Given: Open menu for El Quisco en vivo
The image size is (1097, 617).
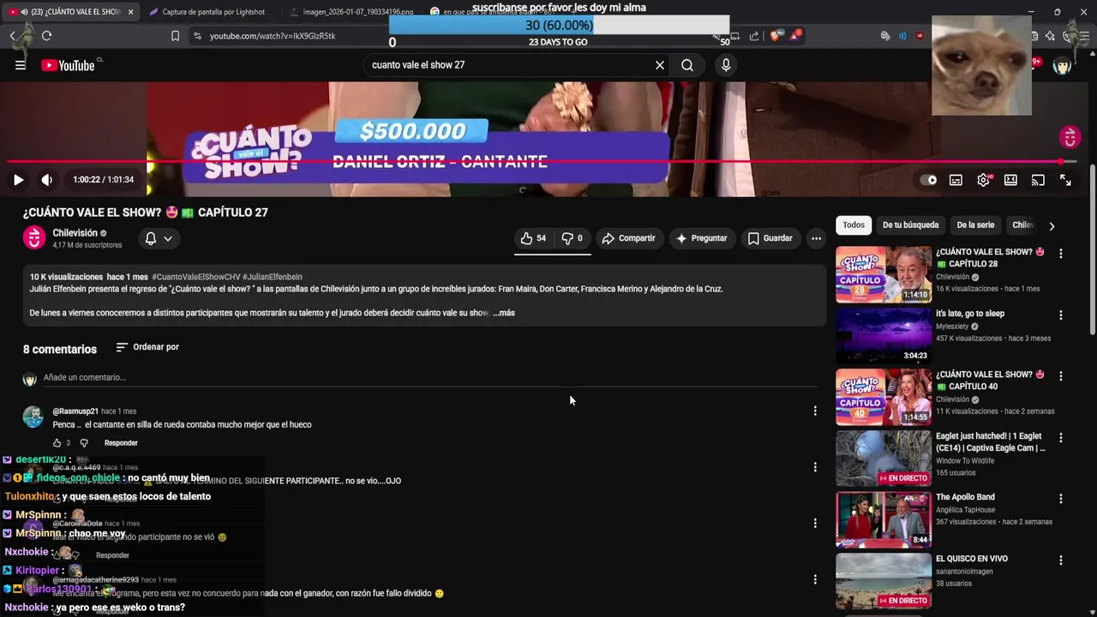Looking at the screenshot, I should tap(1061, 560).
